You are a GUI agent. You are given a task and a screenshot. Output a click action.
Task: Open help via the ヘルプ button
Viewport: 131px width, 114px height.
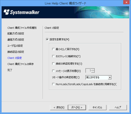point(118,108)
